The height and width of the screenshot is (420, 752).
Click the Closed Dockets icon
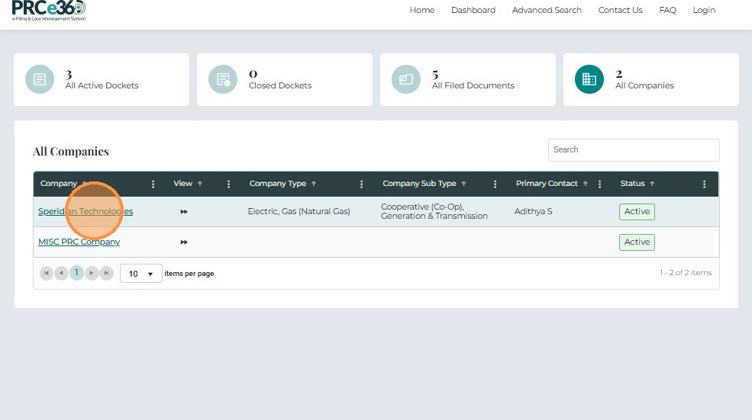pyautogui.click(x=223, y=79)
